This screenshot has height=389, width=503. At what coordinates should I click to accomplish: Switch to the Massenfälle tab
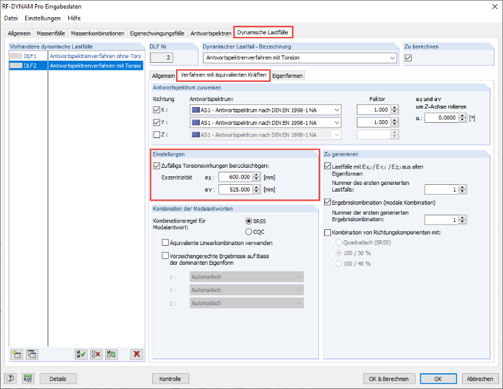tap(51, 33)
